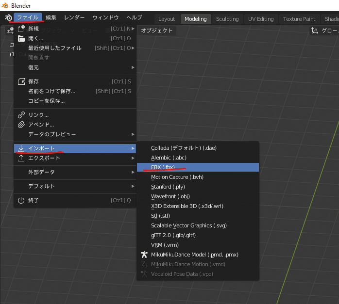
Task: Select glTF 2.0 (.glb/.gltf) import option
Action: [198, 235]
